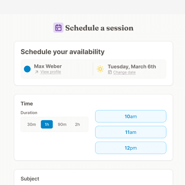This screenshot has height=185, width=185.
Task: Select the 30m duration option
Action: 32,124
